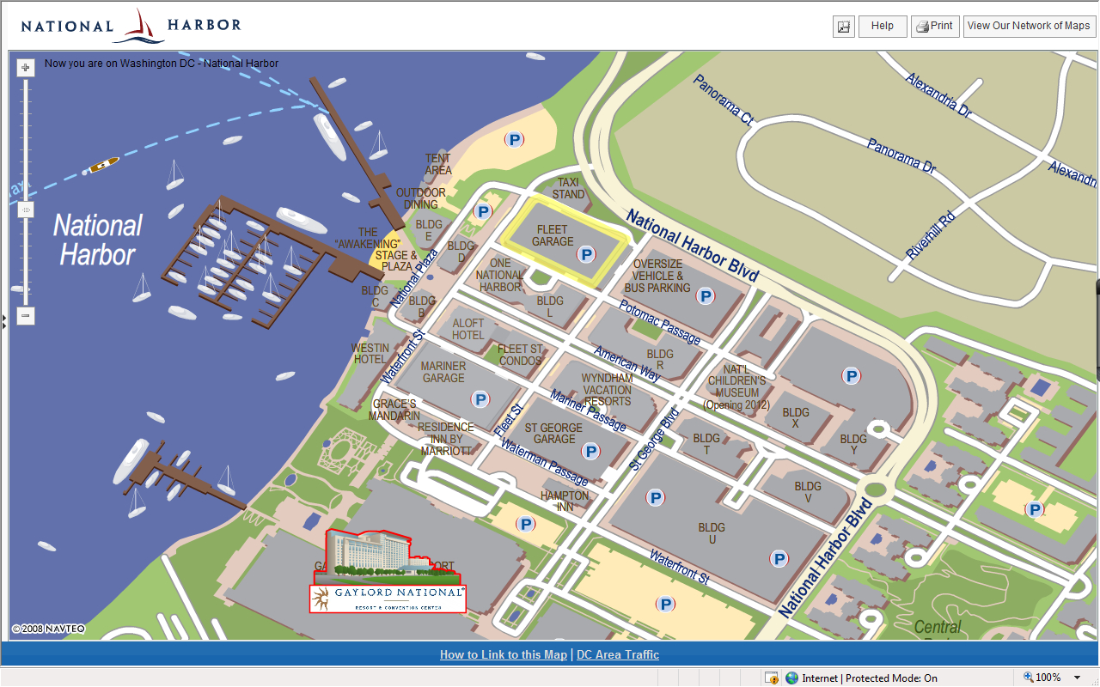Click the BLDG X label
Image resolution: width=1100 pixels, height=687 pixels.
click(796, 418)
